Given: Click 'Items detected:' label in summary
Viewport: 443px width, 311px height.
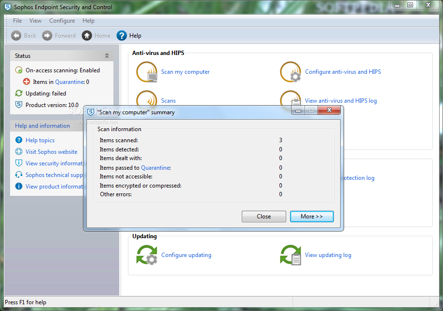Looking at the screenshot, I should pyautogui.click(x=119, y=149).
